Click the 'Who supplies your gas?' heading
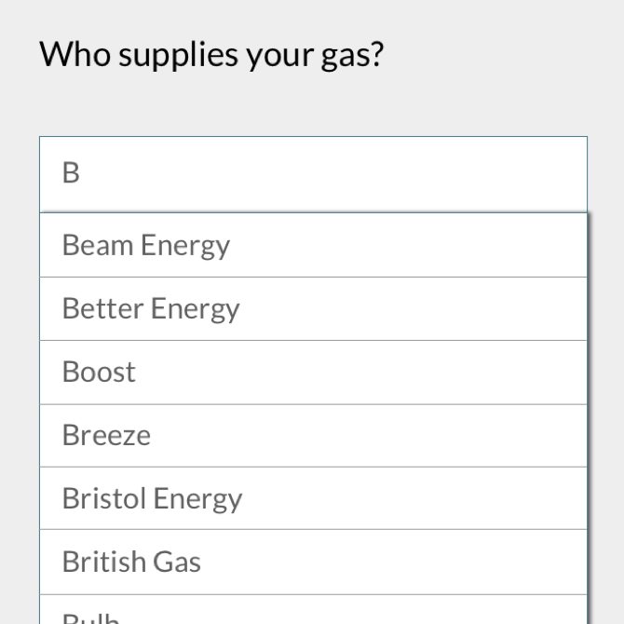 tap(211, 54)
